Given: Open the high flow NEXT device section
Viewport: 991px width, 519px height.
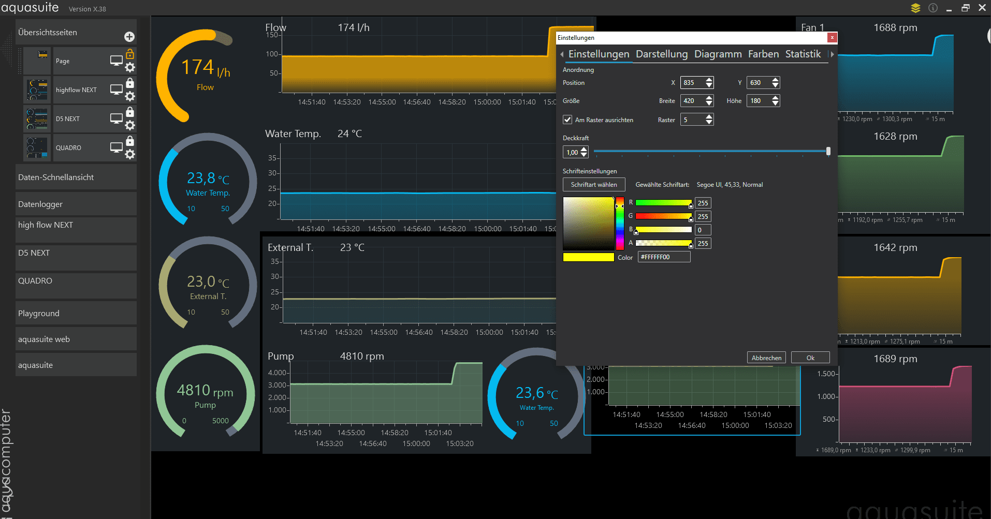Looking at the screenshot, I should [76, 230].
